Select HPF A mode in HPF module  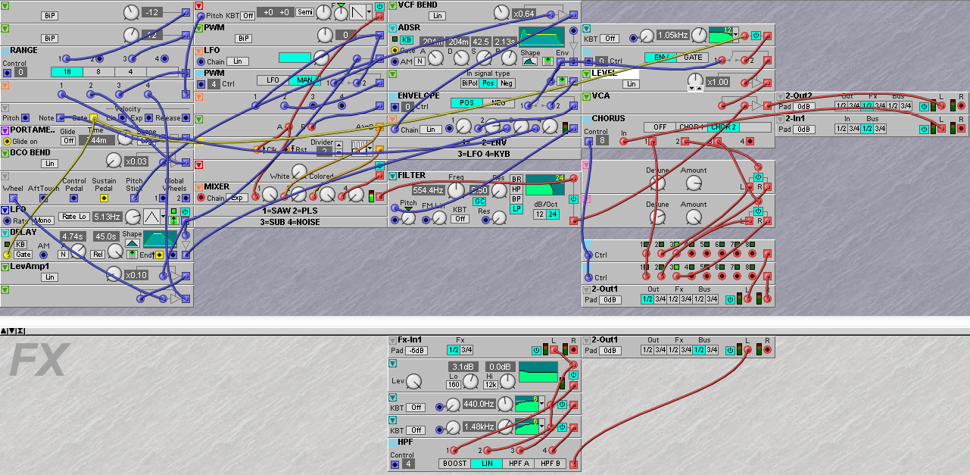tap(519, 464)
